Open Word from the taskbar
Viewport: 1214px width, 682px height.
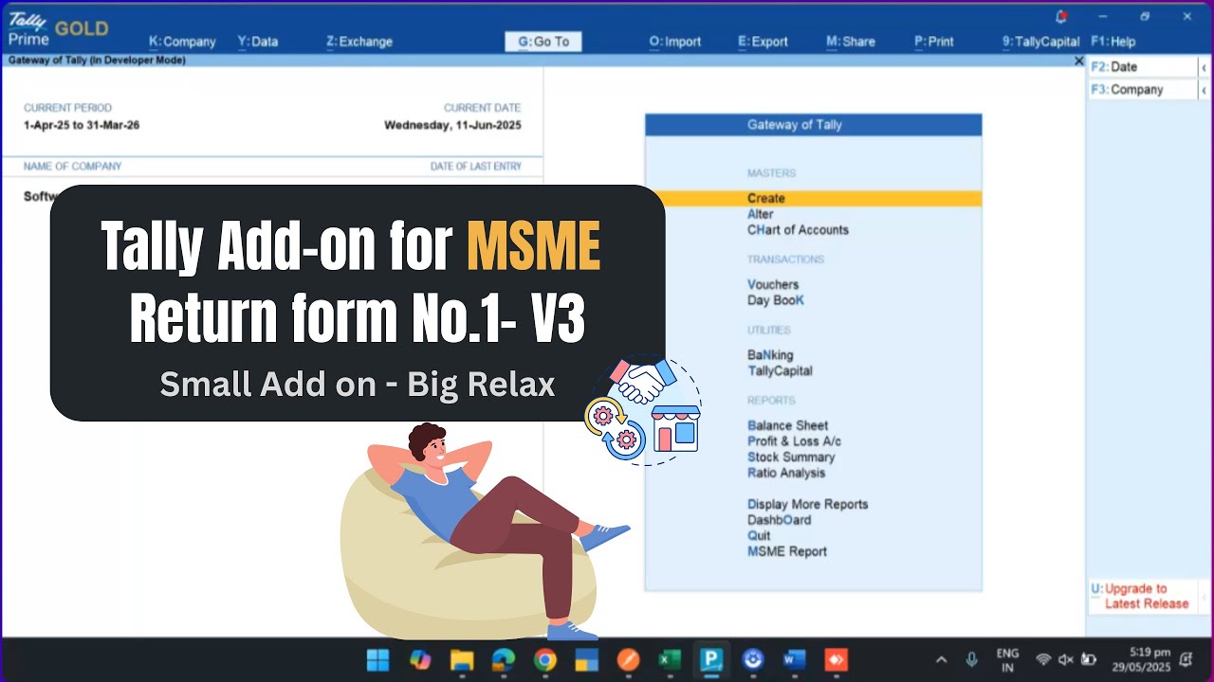tap(795, 659)
